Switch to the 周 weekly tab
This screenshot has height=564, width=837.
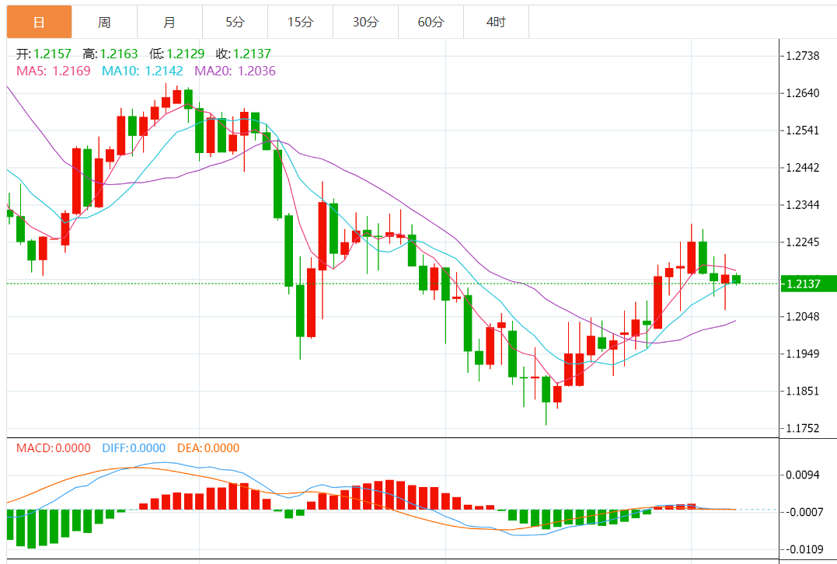(104, 22)
